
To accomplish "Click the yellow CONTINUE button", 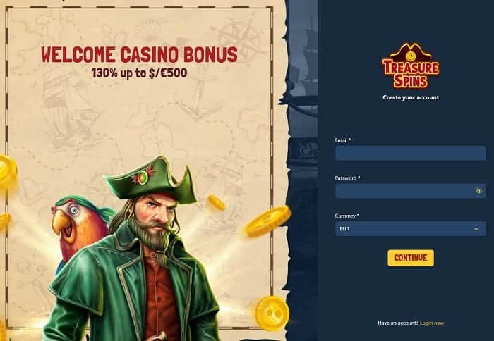I will coord(411,258).
